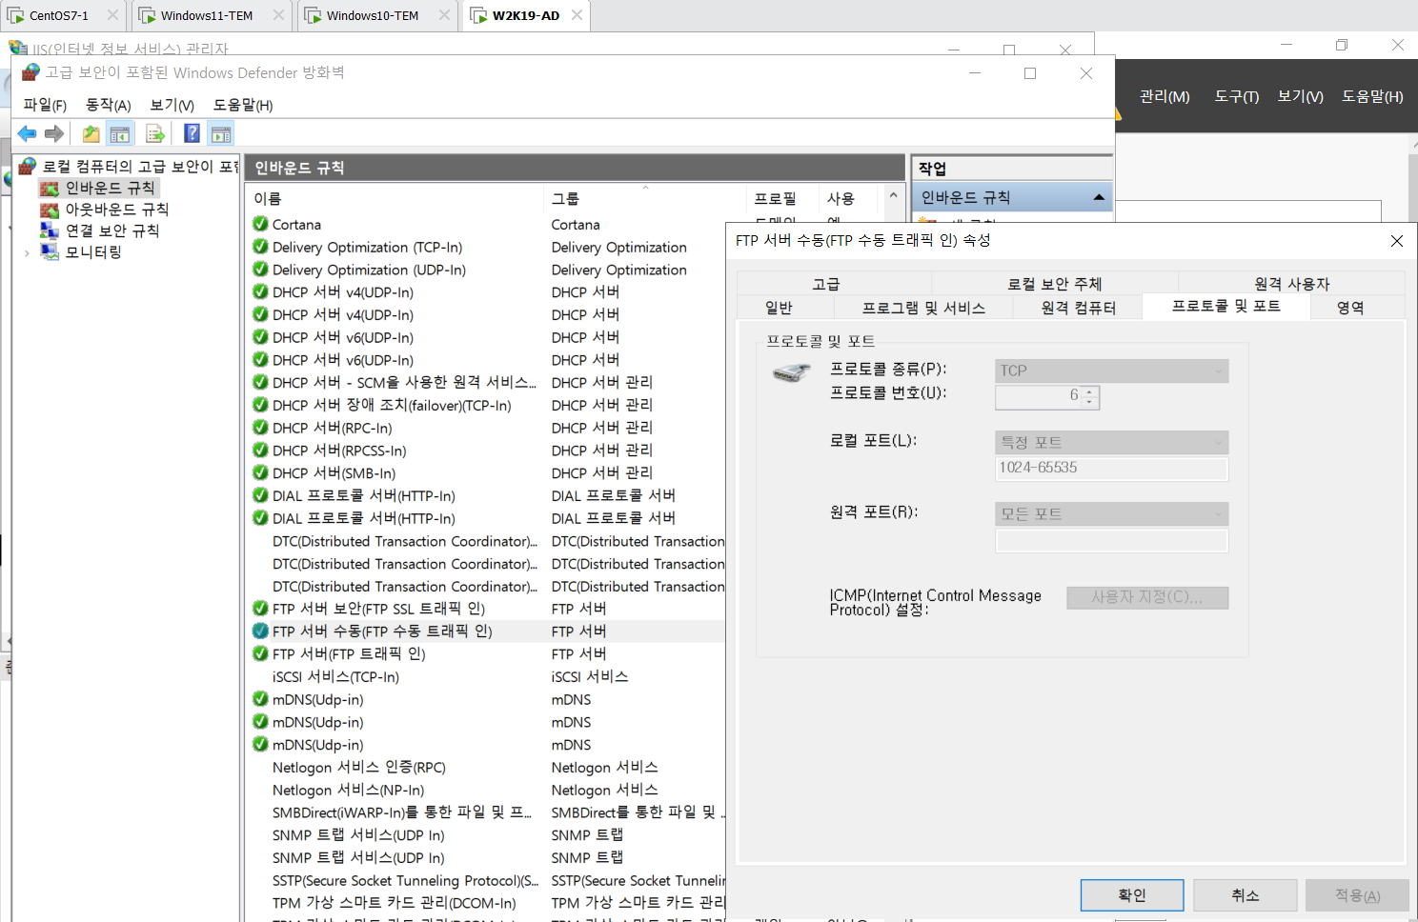Image resolution: width=1418 pixels, height=922 pixels.
Task: Click the Up one level folder icon
Action: [x=91, y=134]
